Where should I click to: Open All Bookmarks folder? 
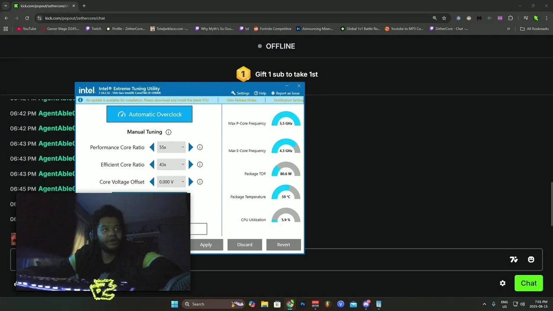click(534, 29)
